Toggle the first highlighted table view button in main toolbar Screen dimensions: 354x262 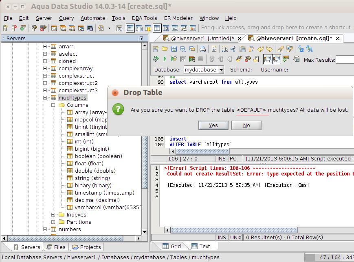coord(130,28)
